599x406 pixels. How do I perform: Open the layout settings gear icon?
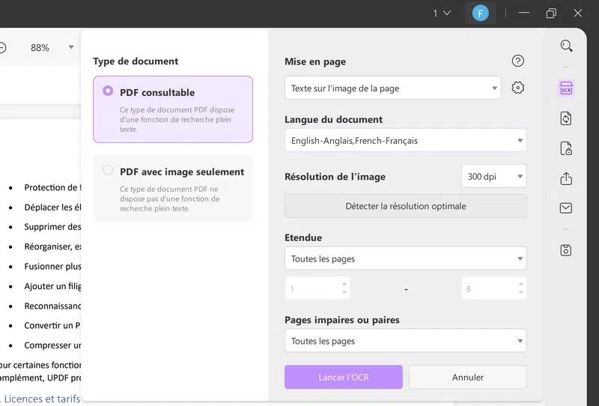click(517, 88)
